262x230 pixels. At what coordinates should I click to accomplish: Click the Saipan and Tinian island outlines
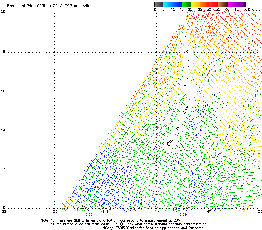(186, 110)
